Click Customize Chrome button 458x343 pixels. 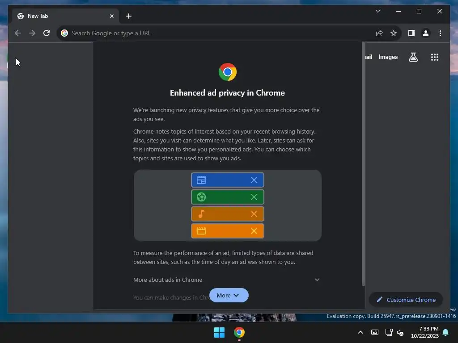pos(406,300)
